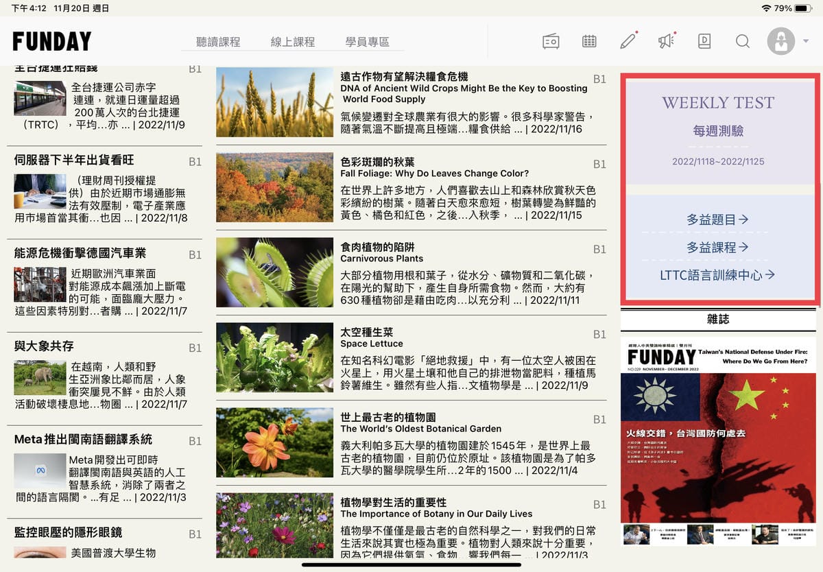This screenshot has width=823, height=572.
Task: Select English title Fall Foliage: Why Do Leaves Change Color?
Action: [x=435, y=174]
